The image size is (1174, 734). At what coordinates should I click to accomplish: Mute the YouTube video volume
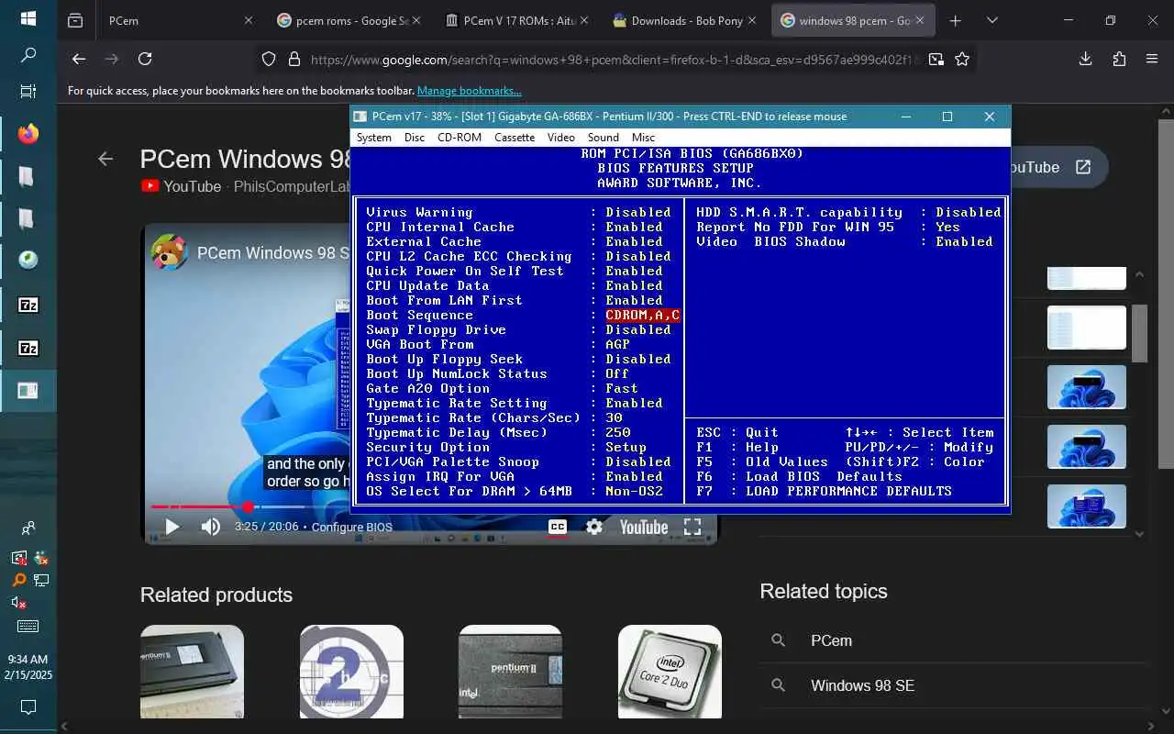tap(211, 527)
